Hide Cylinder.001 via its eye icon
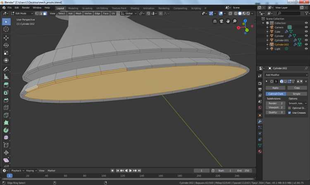 306,40
